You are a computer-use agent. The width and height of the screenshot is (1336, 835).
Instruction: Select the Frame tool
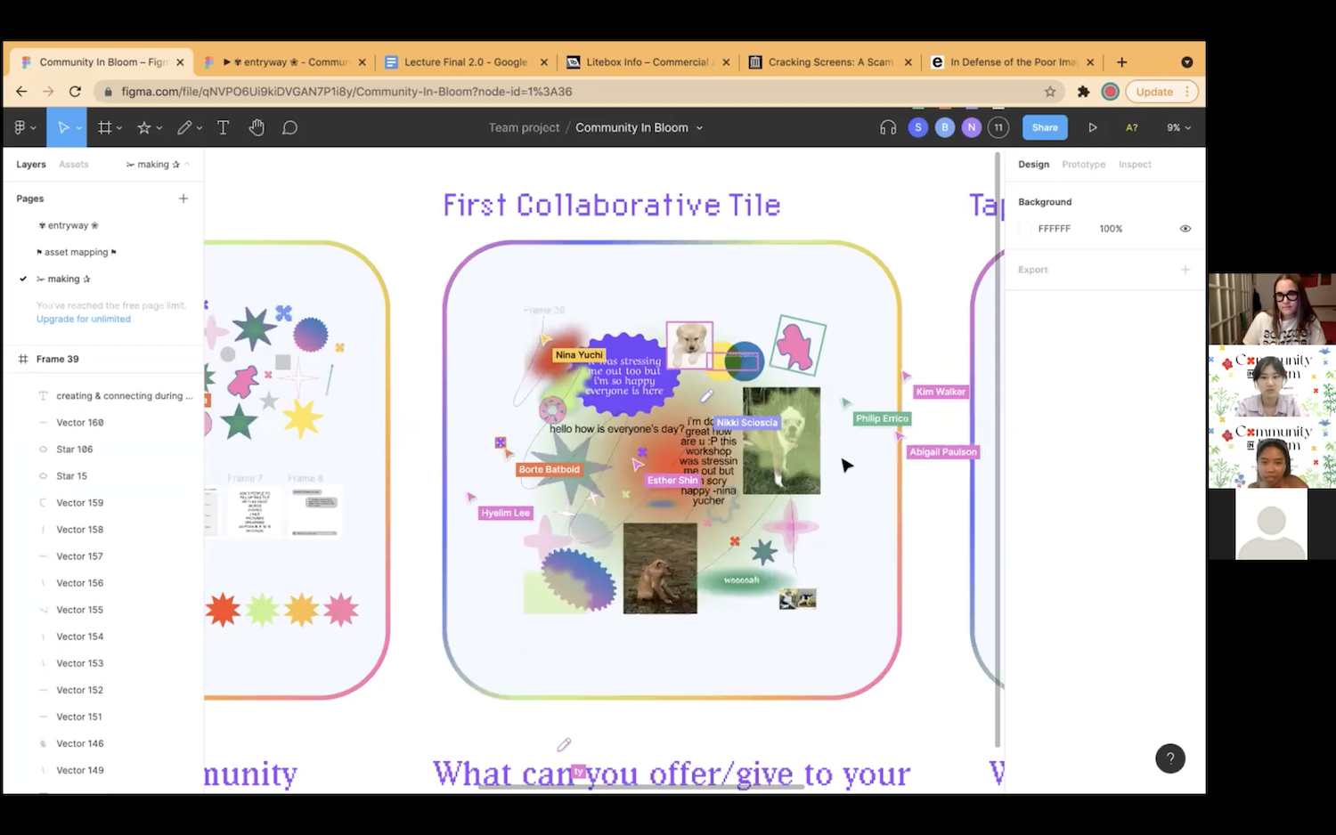coord(104,127)
